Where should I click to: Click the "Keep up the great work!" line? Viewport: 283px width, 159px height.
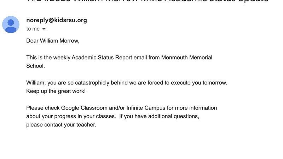tap(56, 91)
